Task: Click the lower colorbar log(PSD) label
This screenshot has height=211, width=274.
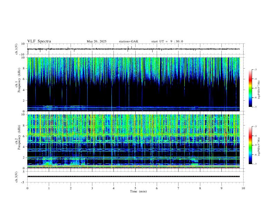Action: pos(259,147)
